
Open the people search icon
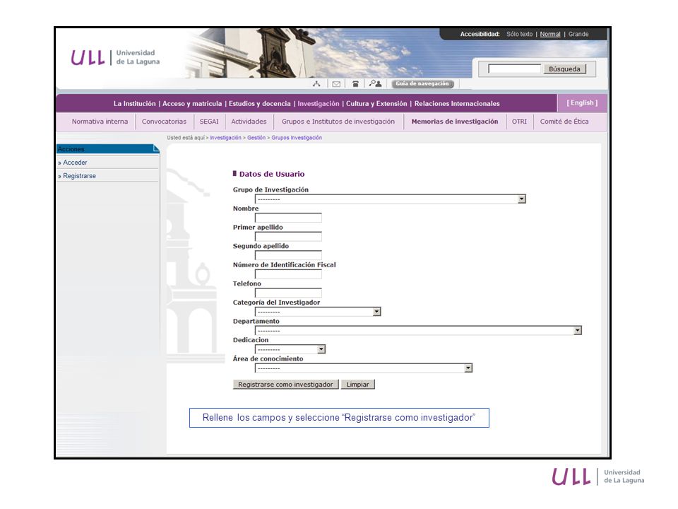click(375, 83)
